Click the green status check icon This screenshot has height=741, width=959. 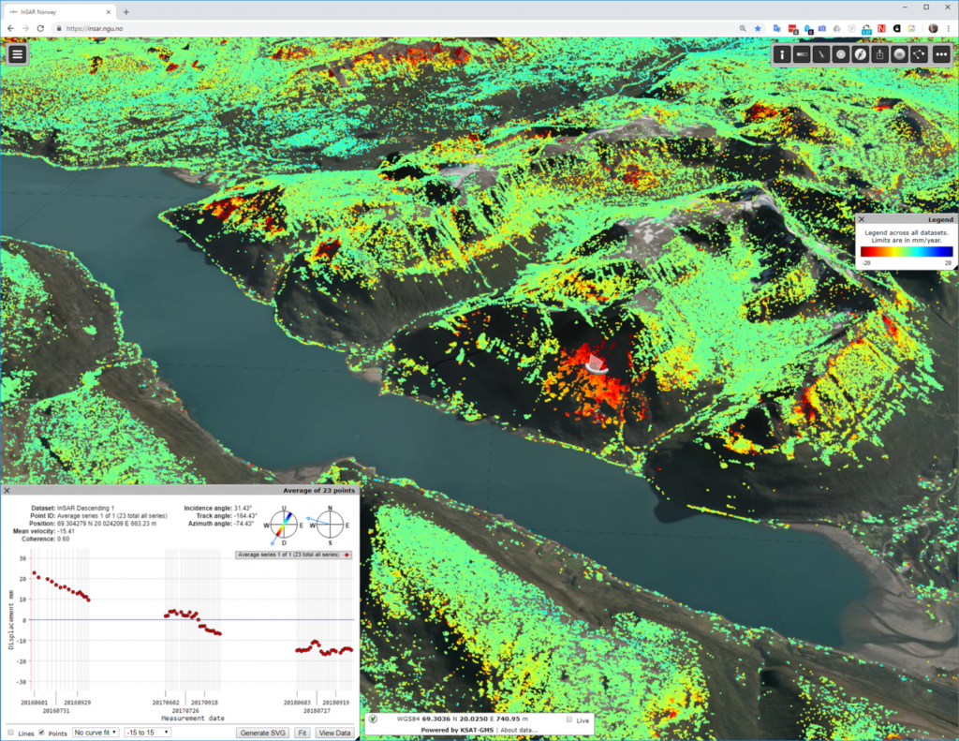tap(373, 719)
